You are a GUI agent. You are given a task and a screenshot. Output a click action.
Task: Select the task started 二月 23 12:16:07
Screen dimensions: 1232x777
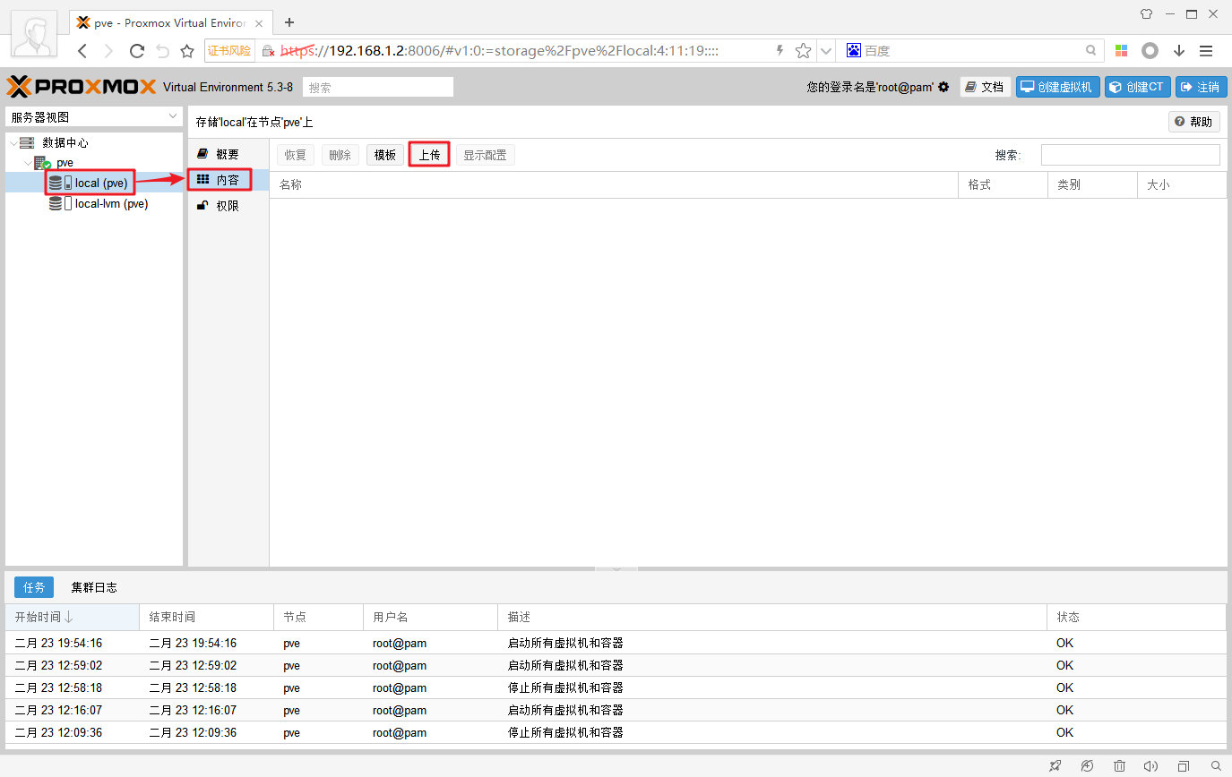pos(616,710)
